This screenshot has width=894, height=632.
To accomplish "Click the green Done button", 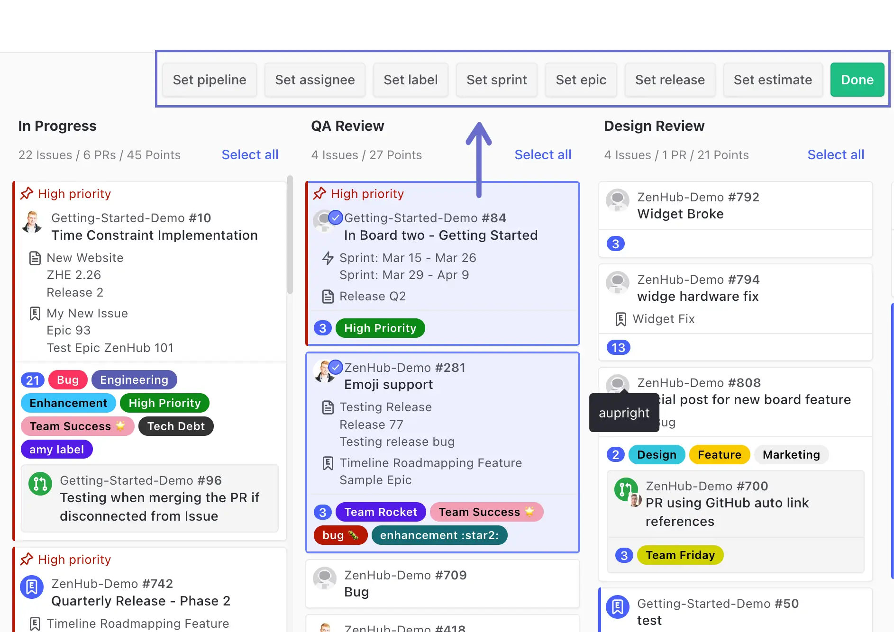I will click(857, 80).
